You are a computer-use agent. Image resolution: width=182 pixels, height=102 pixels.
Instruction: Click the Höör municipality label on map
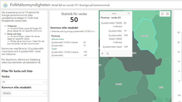[161, 87]
